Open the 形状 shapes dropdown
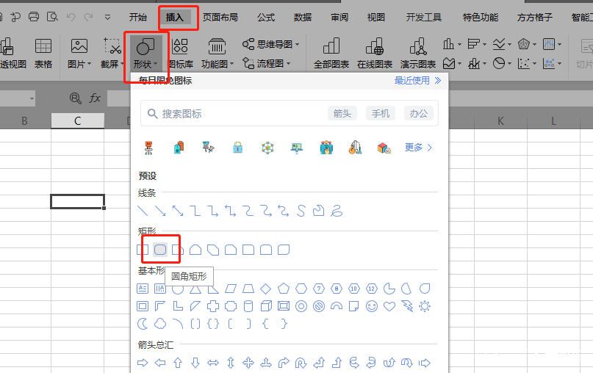Screen dimensions: 593x373 145,54
